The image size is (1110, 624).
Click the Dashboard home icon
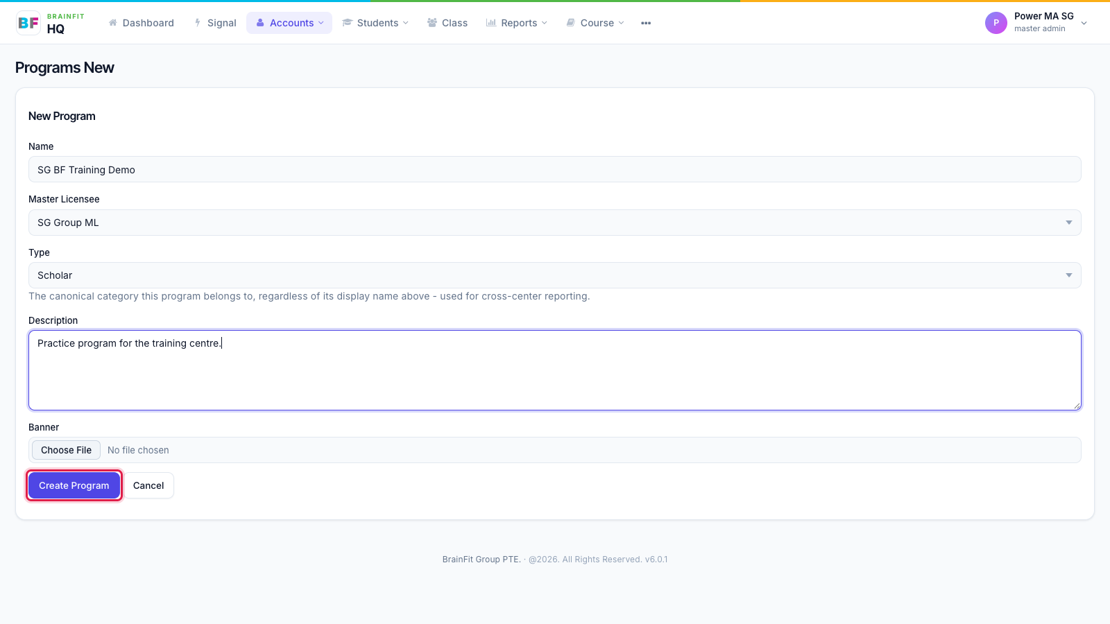tap(113, 23)
